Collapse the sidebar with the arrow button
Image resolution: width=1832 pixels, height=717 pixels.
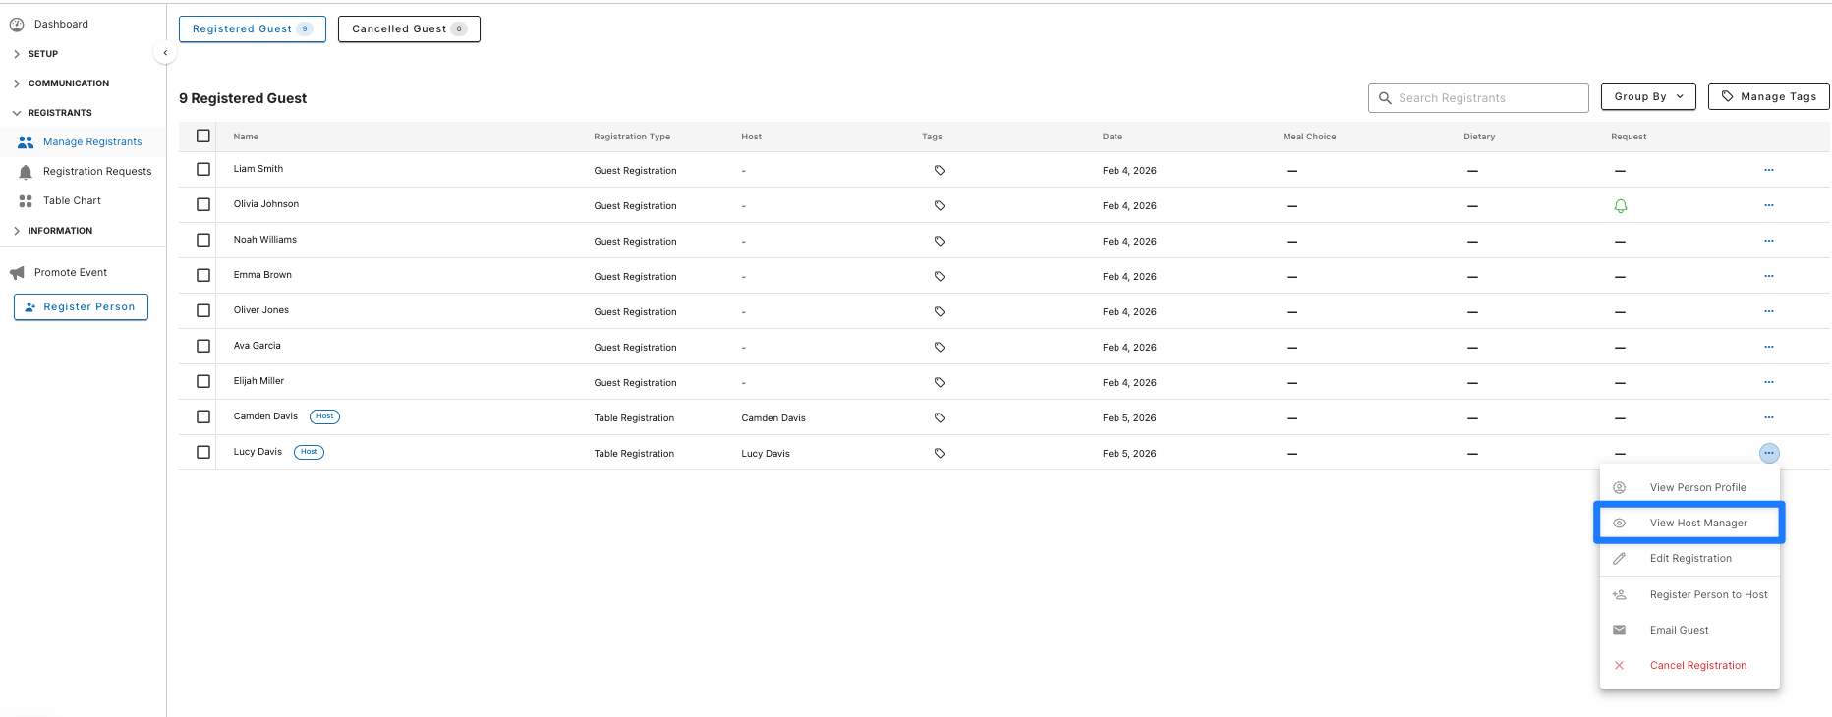tap(165, 53)
